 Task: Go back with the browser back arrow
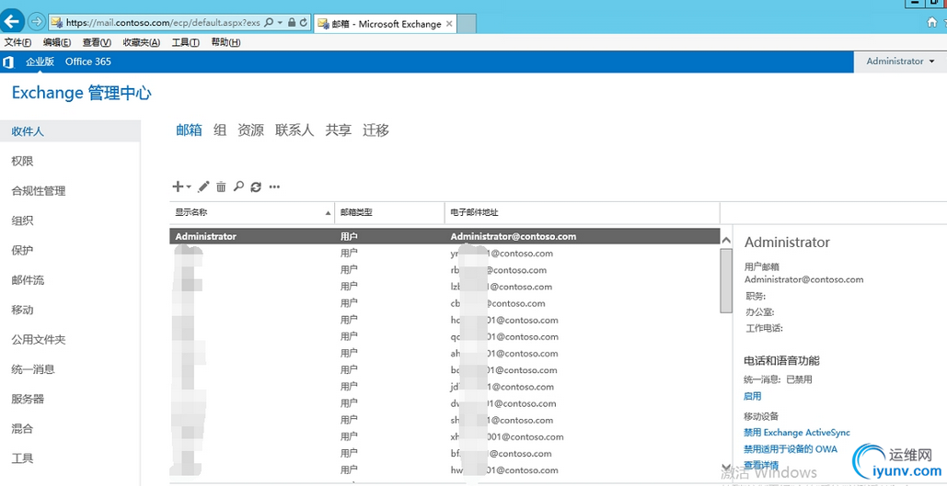click(x=13, y=22)
